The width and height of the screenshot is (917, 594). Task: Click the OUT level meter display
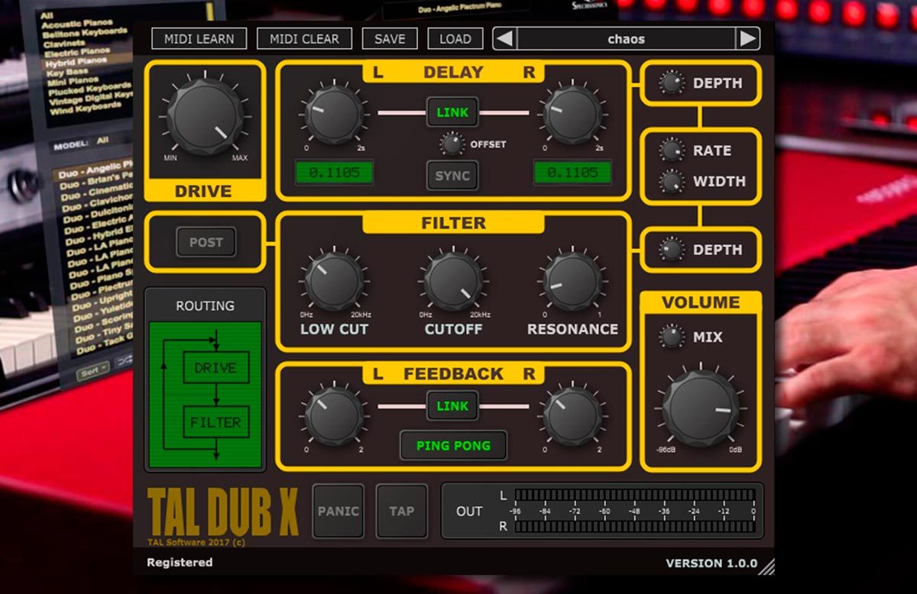tap(634, 511)
